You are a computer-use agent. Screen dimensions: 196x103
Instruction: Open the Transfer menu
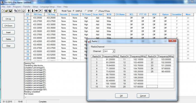(x=27, y=7)
